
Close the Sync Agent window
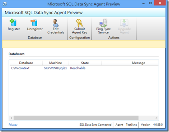(x=160, y=3)
